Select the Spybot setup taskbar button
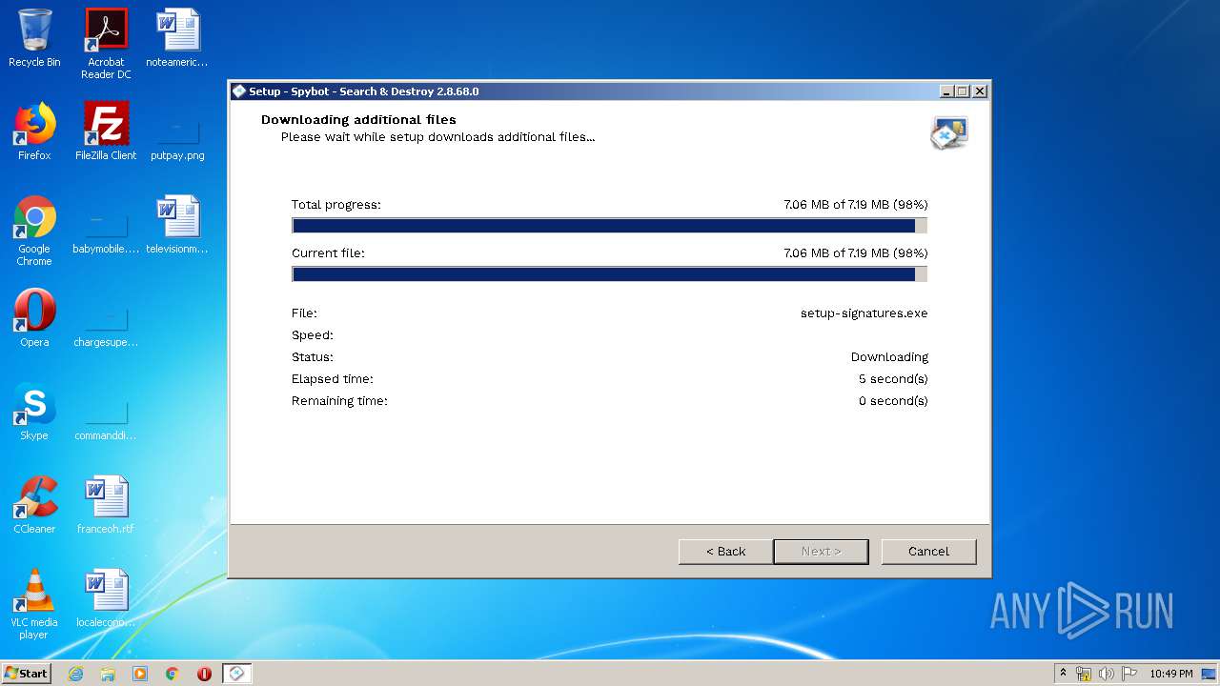 (236, 674)
